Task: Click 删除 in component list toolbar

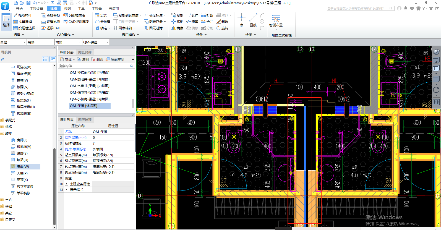Action: 97,59
